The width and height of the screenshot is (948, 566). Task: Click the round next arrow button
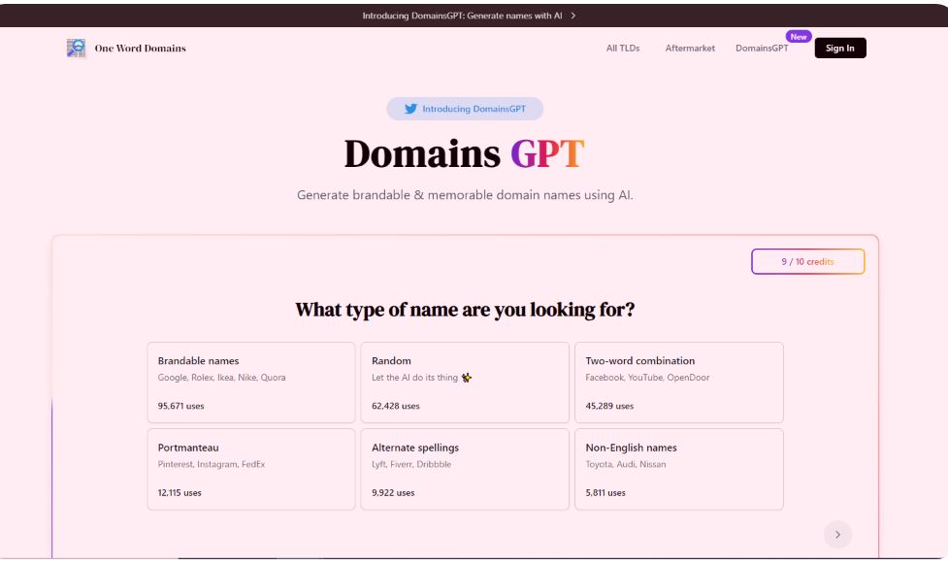(x=837, y=535)
